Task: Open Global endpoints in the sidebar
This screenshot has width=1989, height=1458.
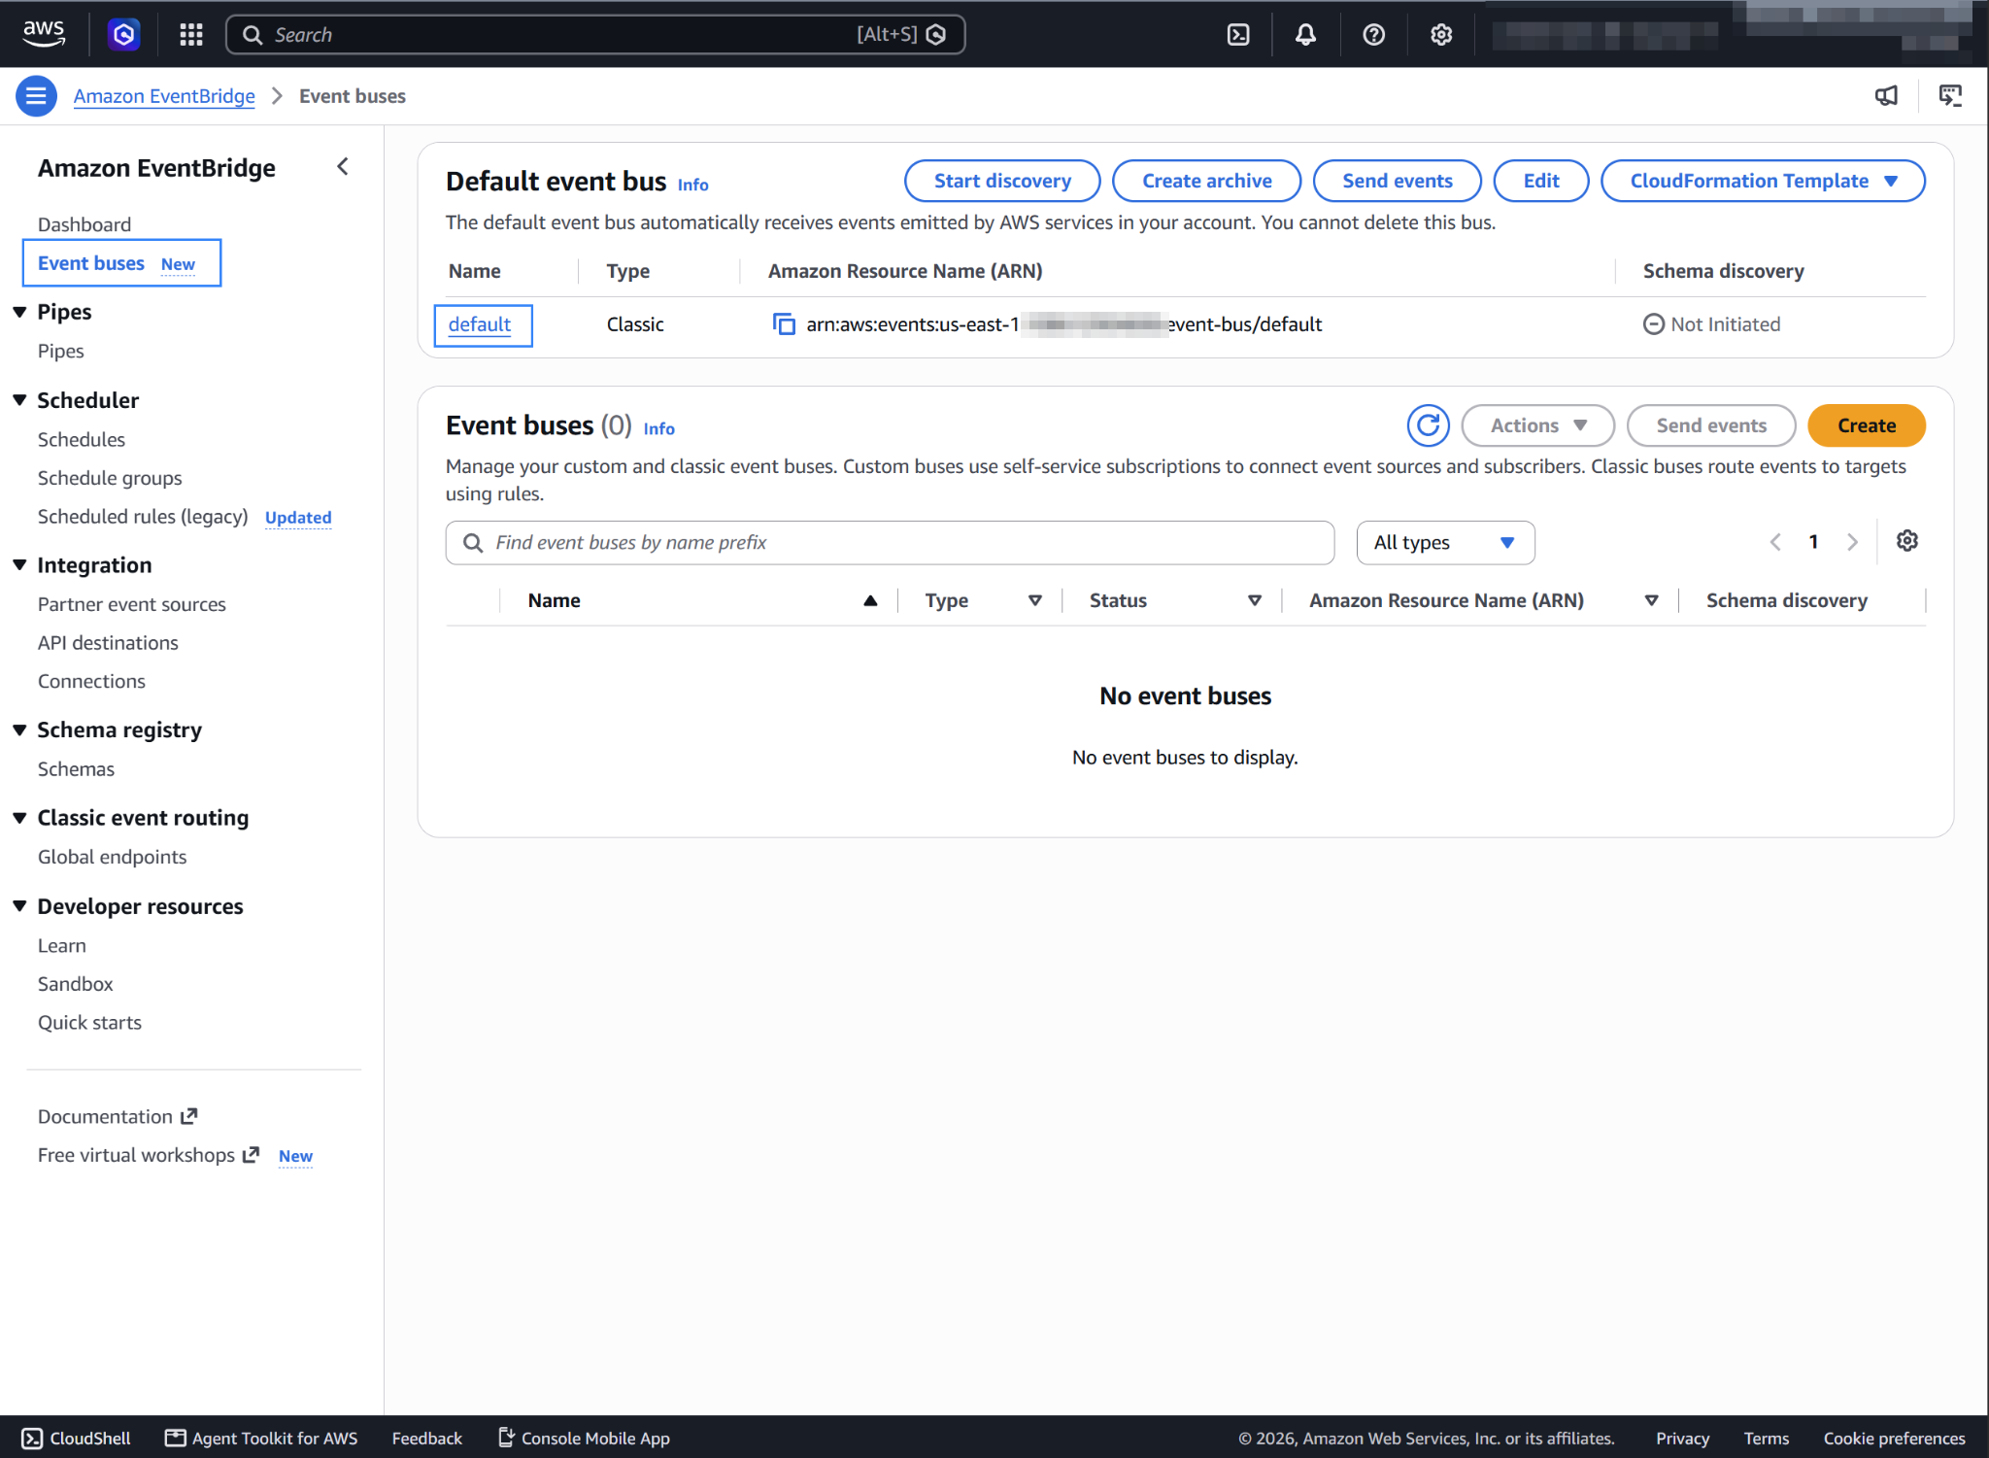Action: tap(113, 857)
